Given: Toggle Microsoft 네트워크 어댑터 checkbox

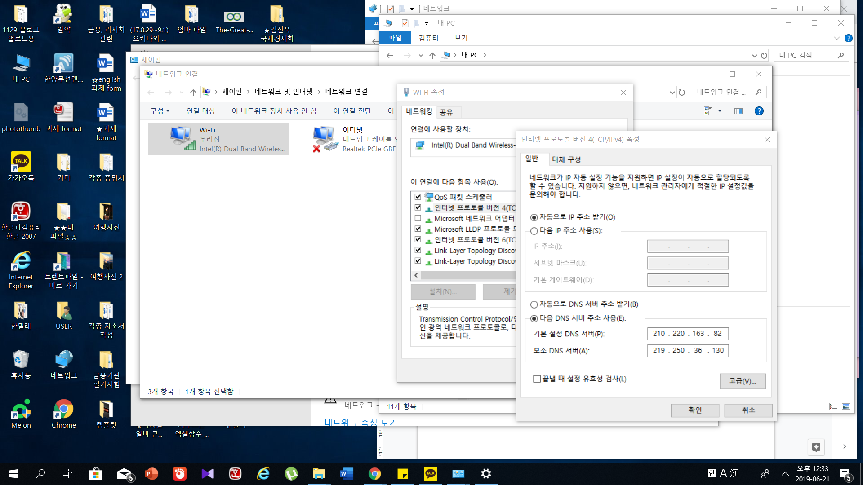Looking at the screenshot, I should pos(418,218).
